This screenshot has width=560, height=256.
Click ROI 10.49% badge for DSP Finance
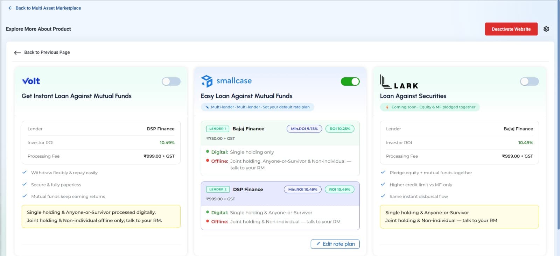(x=339, y=189)
